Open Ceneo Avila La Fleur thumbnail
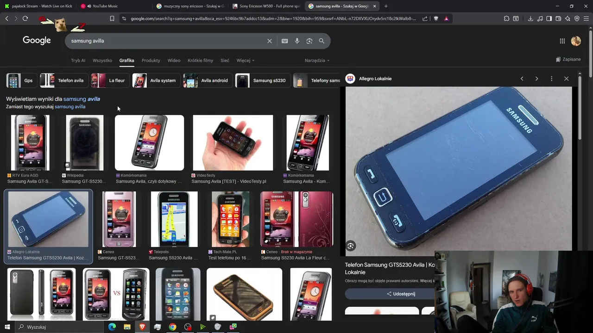 (x=296, y=219)
